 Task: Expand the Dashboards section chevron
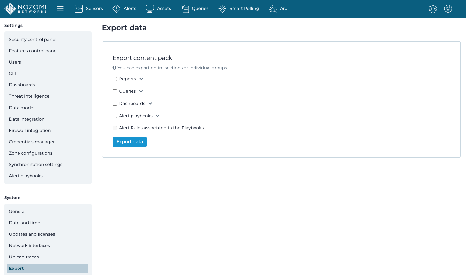150,104
